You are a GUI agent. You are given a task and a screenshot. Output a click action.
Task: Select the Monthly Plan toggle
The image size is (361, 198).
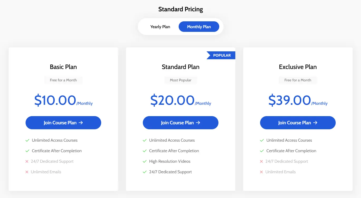(199, 27)
